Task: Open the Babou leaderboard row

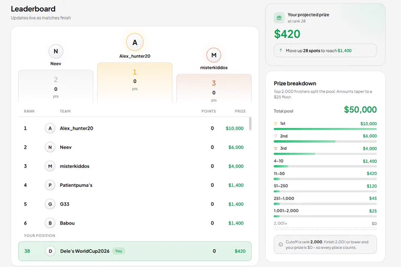Action: (134, 223)
